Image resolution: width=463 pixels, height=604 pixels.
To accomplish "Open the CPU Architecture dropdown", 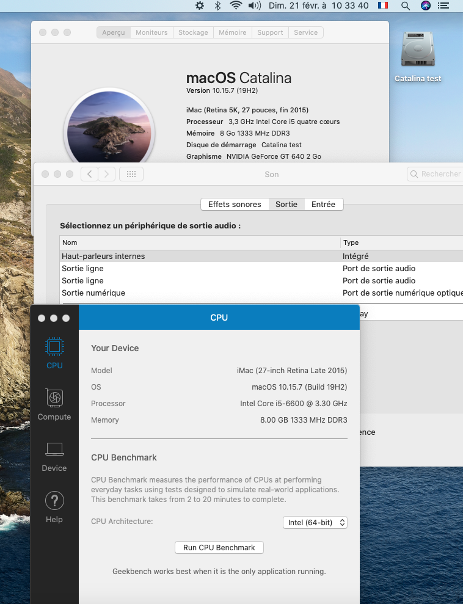I will [x=315, y=522].
